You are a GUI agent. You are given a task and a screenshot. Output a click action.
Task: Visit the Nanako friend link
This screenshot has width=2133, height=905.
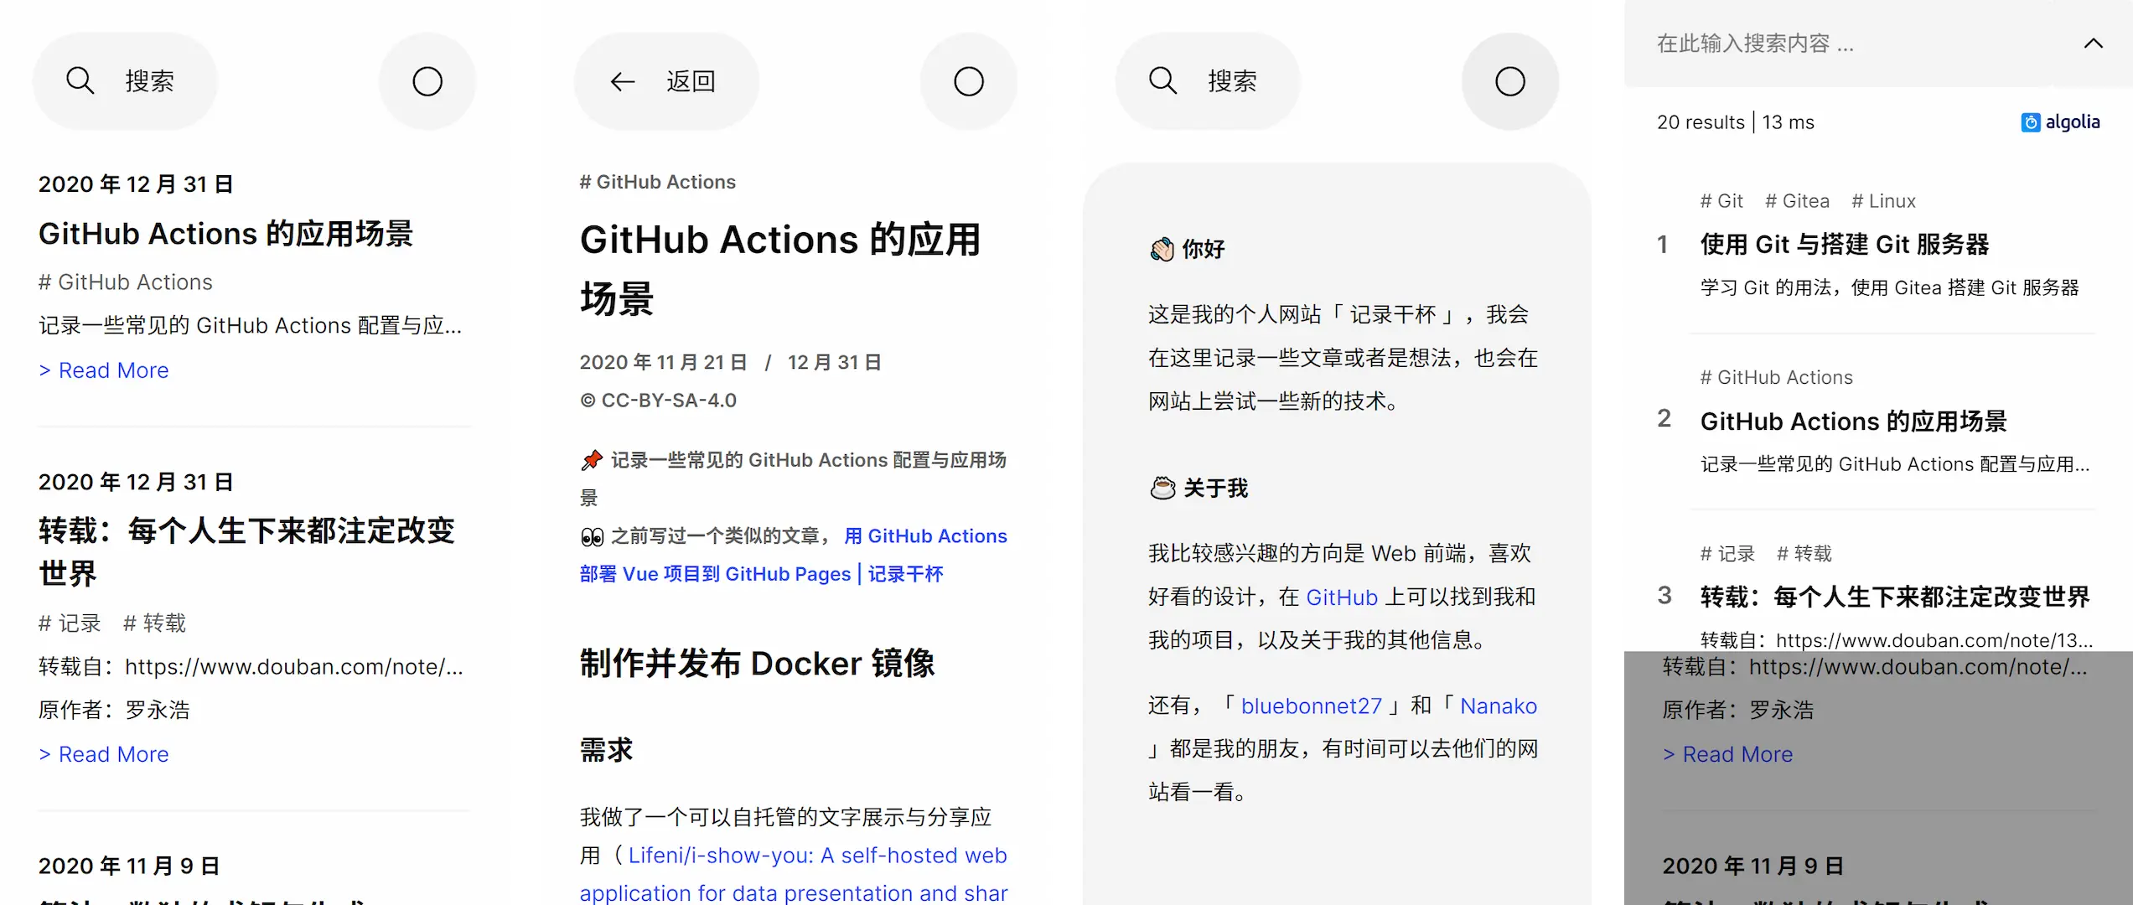[x=1498, y=706]
